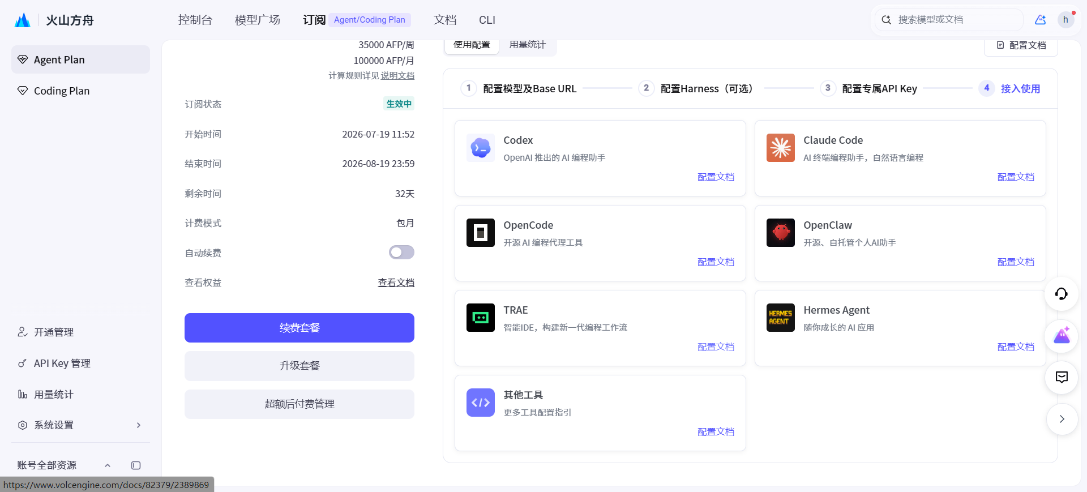Click the 系统设置 gear icon
The width and height of the screenshot is (1087, 492).
tap(23, 425)
